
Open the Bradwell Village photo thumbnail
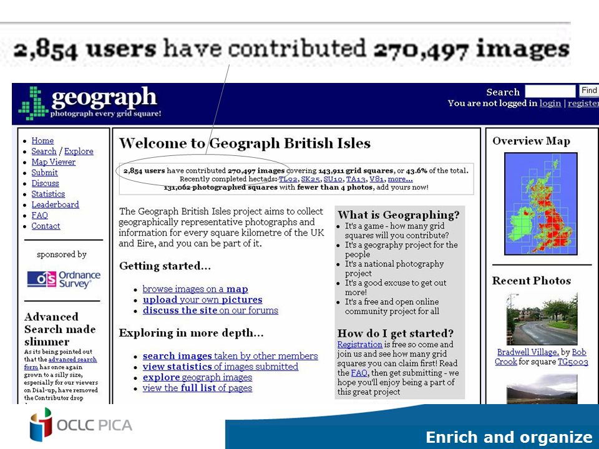(x=542, y=319)
